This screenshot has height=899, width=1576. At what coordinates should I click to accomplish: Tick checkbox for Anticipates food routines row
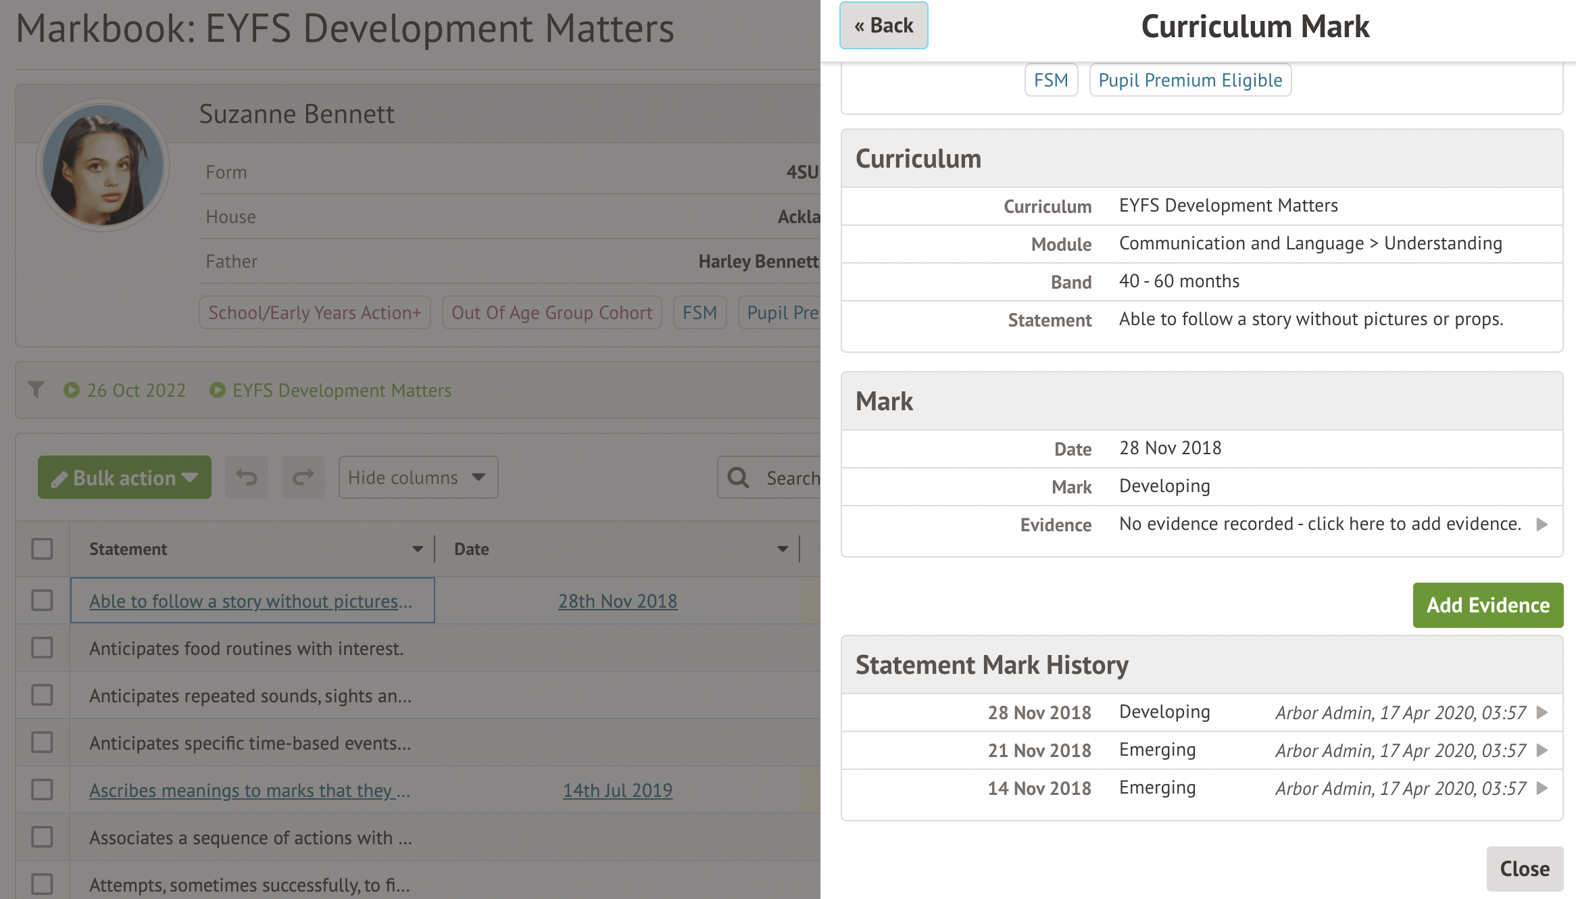click(42, 648)
